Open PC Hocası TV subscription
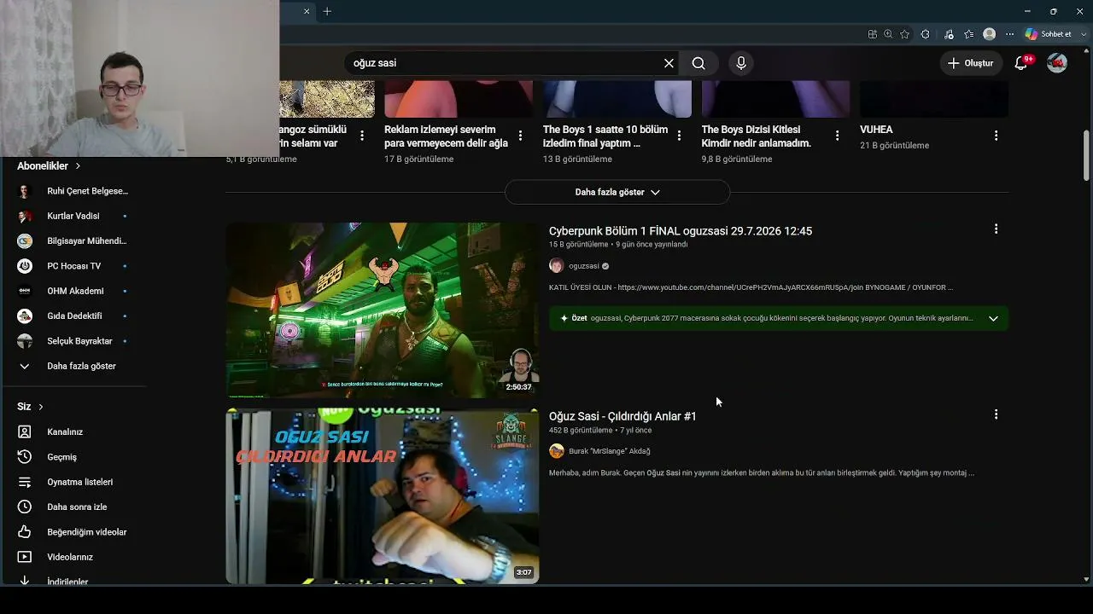1093x614 pixels. coord(73,266)
